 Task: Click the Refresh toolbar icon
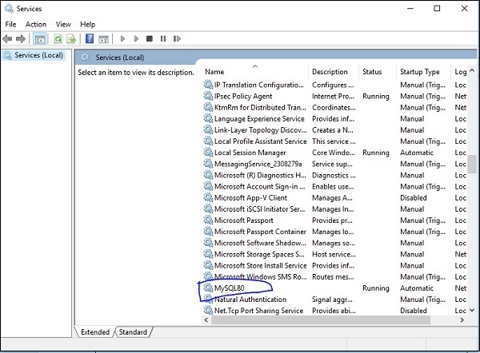pyautogui.click(x=58, y=38)
